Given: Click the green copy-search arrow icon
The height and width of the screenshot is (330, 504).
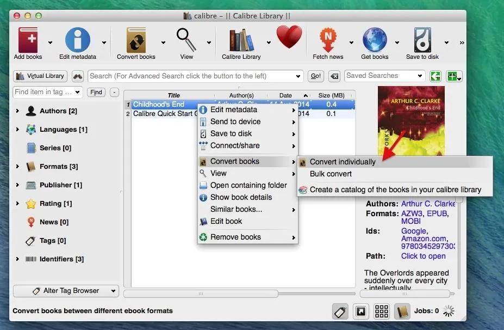Looking at the screenshot, I should [435, 76].
